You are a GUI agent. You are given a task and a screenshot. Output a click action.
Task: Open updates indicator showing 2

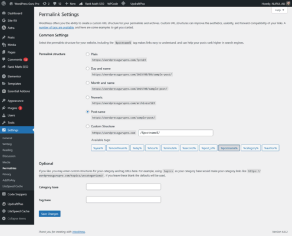point(46,4)
